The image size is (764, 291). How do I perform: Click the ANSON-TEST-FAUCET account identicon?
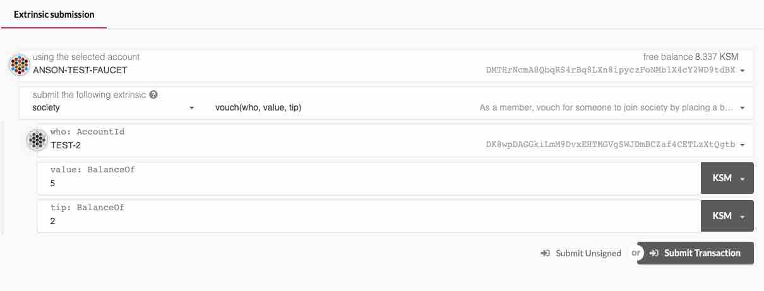coord(20,64)
